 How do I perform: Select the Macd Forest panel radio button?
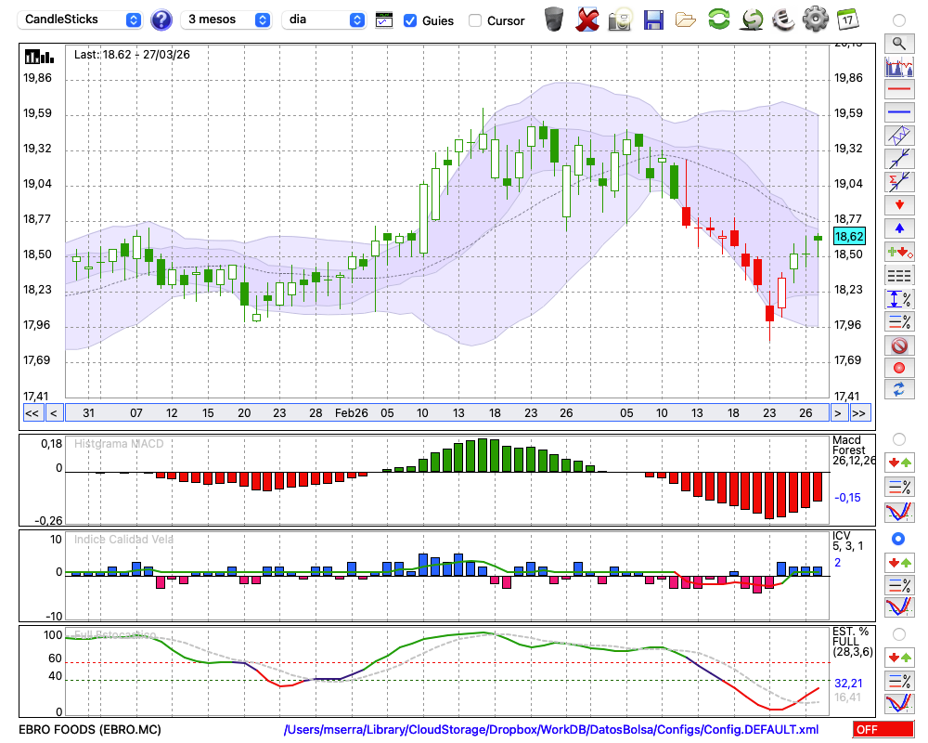coord(898,438)
